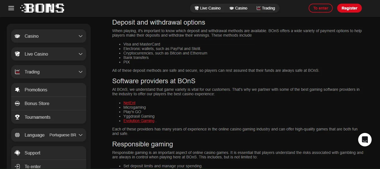Click the 777 icon beside Casino in top nav
Screen dimensions: 380x169
232,8
